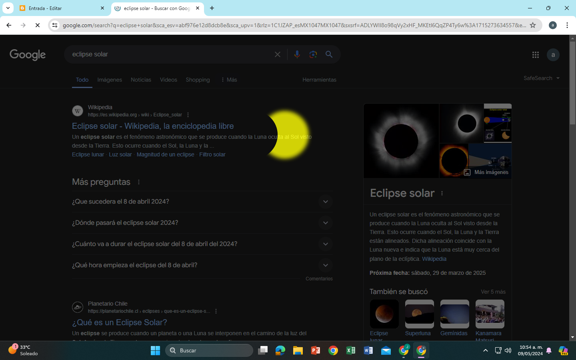The height and width of the screenshot is (360, 576).
Task: Click Más imágenes in the knowledge panel
Action: pyautogui.click(x=486, y=172)
